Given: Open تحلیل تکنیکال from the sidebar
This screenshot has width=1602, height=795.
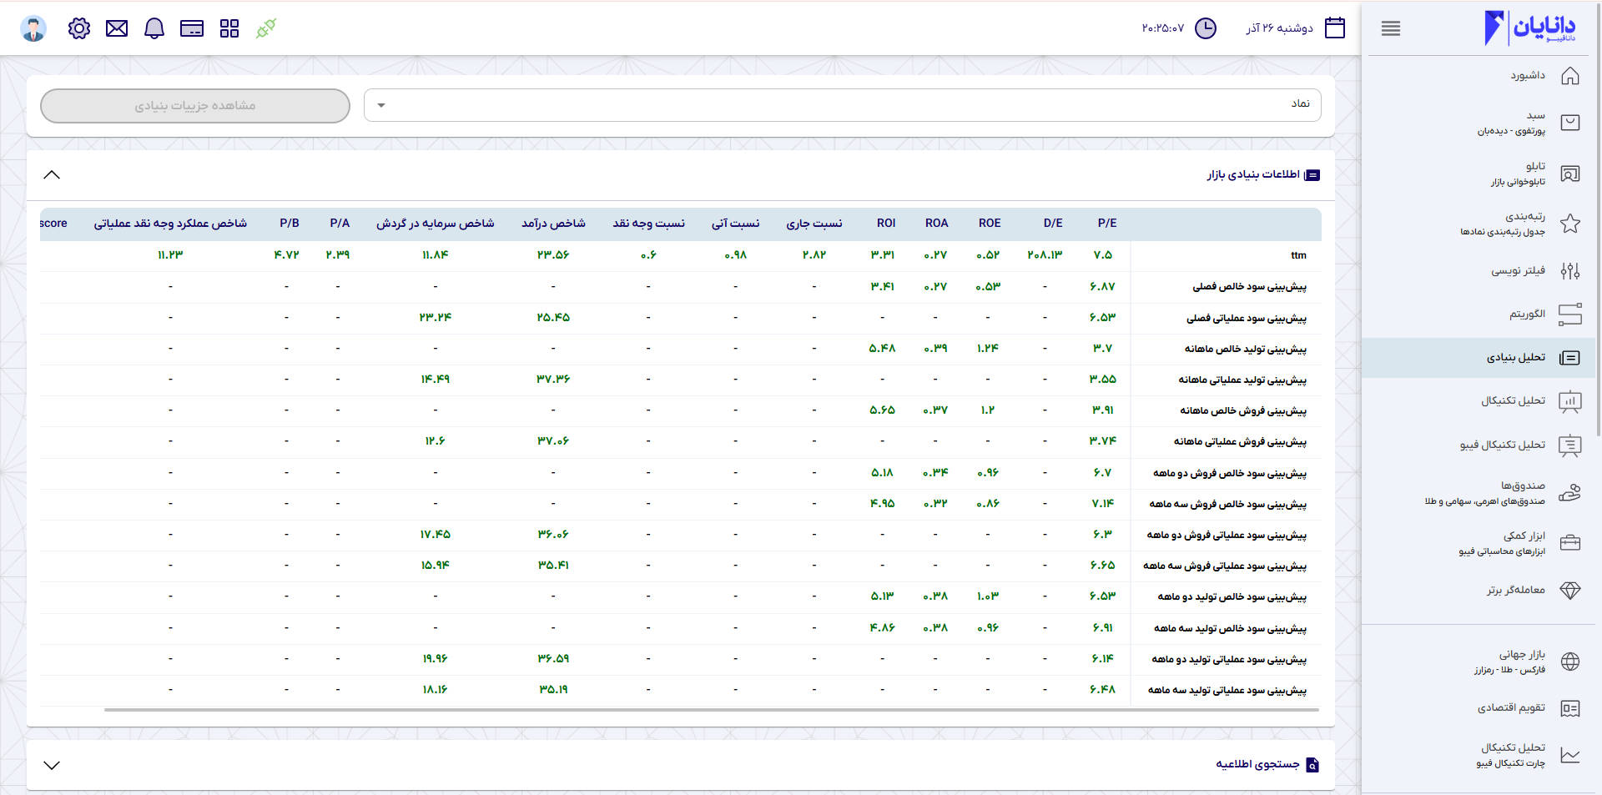Looking at the screenshot, I should coord(1513,401).
